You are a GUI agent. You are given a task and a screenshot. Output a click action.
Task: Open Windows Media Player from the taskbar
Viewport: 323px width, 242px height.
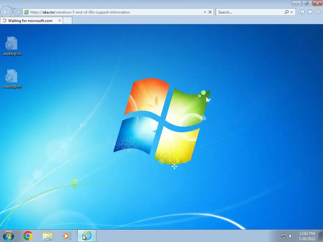click(67, 236)
